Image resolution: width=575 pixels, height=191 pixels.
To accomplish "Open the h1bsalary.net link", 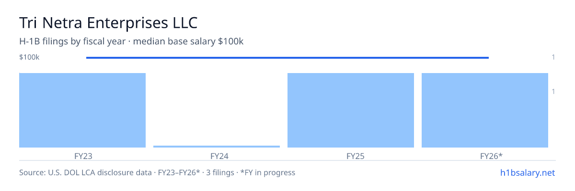I will click(x=527, y=172).
